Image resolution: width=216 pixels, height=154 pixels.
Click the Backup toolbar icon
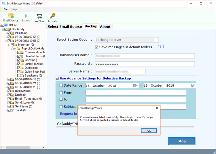pos(26,16)
